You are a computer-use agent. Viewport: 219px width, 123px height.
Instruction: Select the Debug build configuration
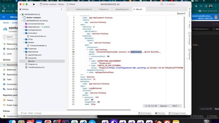(x=61, y=4)
